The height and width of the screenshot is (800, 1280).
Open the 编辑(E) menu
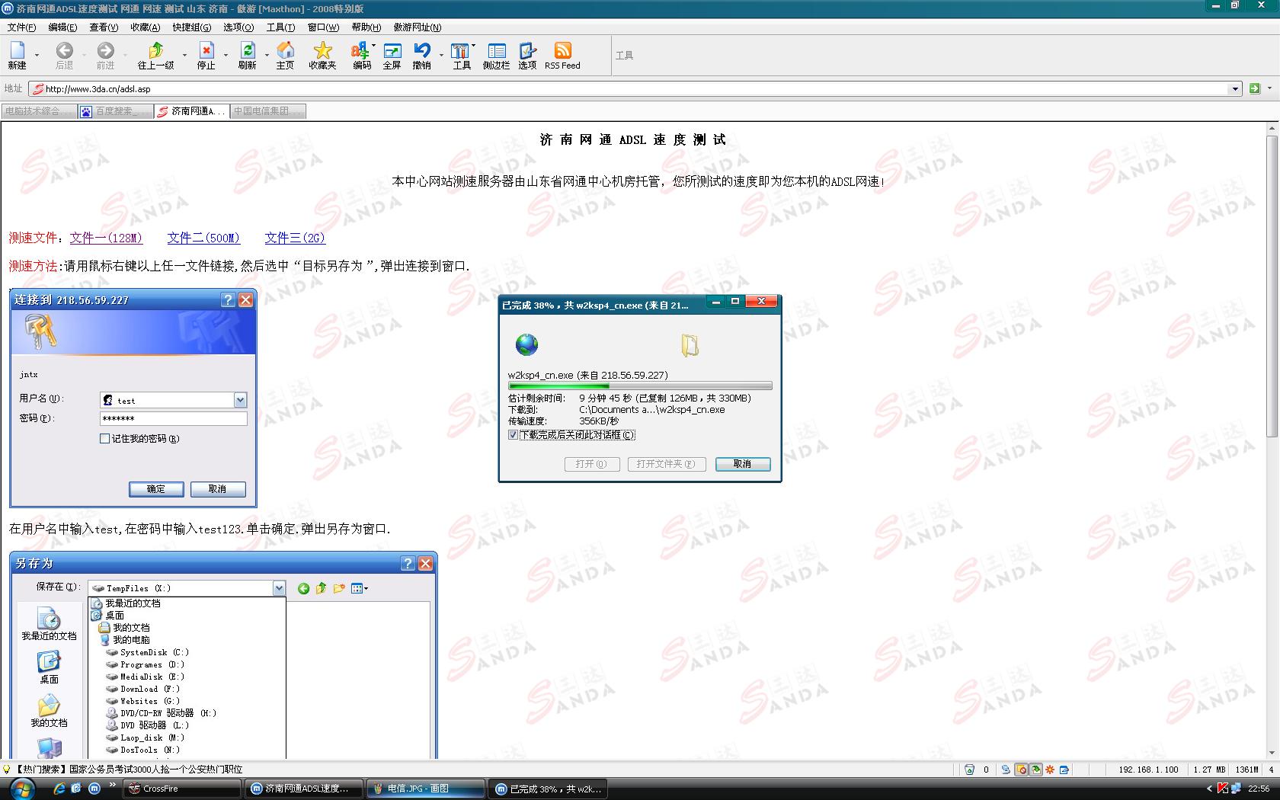(62, 27)
